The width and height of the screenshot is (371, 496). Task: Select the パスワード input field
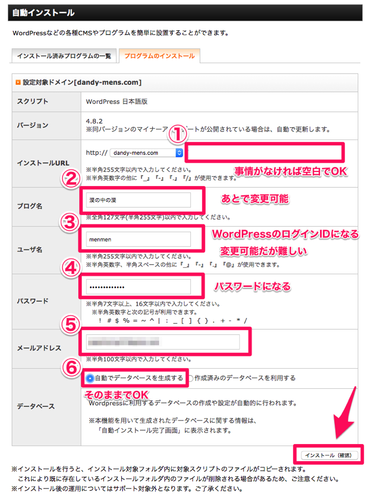click(x=137, y=287)
